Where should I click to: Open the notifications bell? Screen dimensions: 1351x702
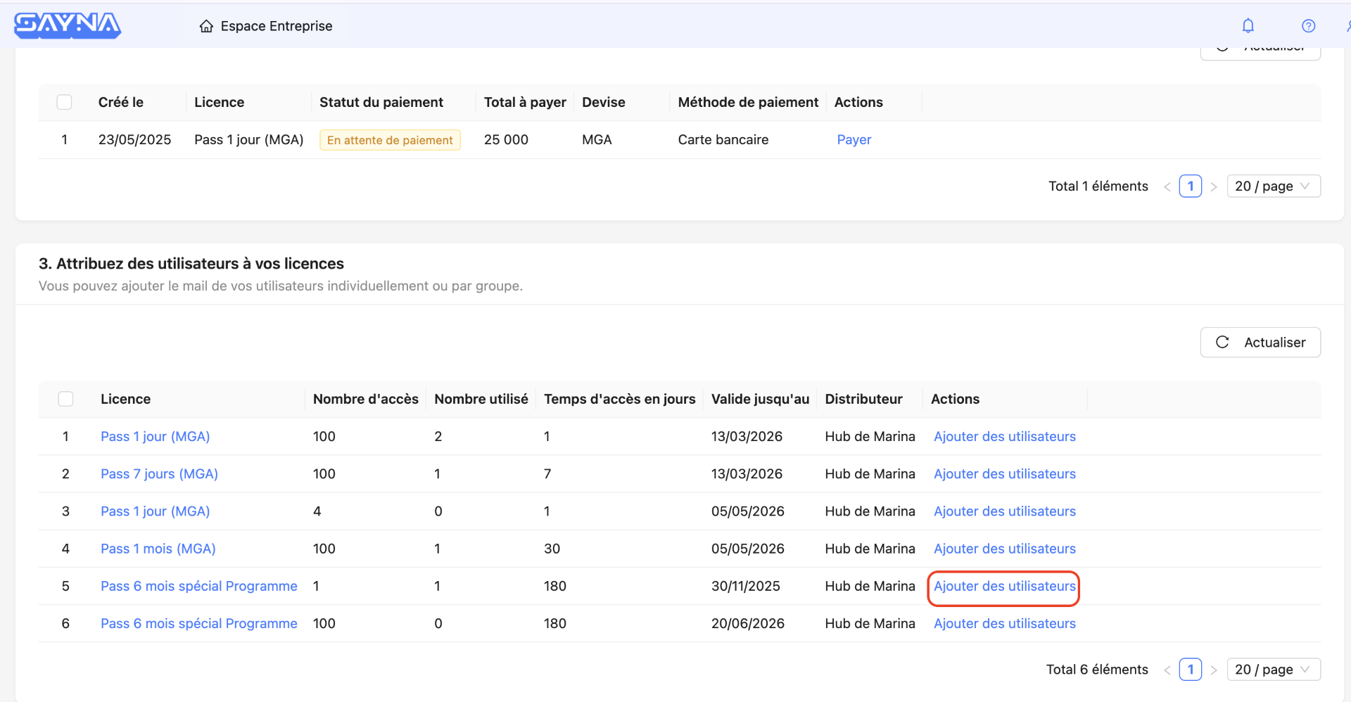pyautogui.click(x=1248, y=26)
